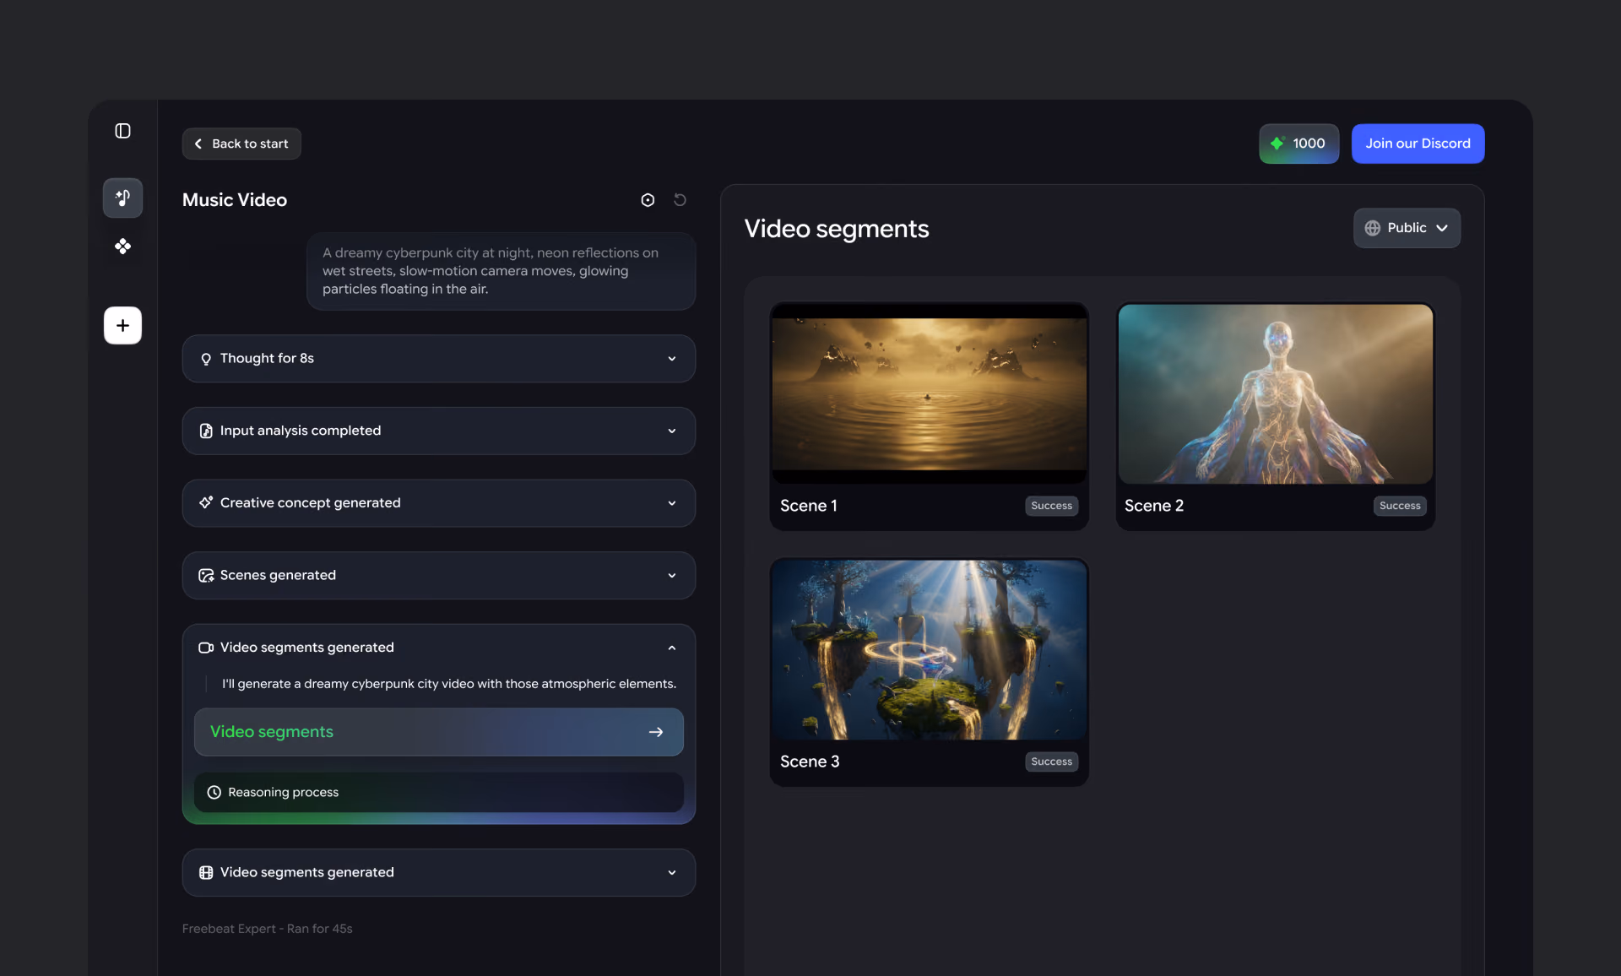Click the plus new project button

122,325
